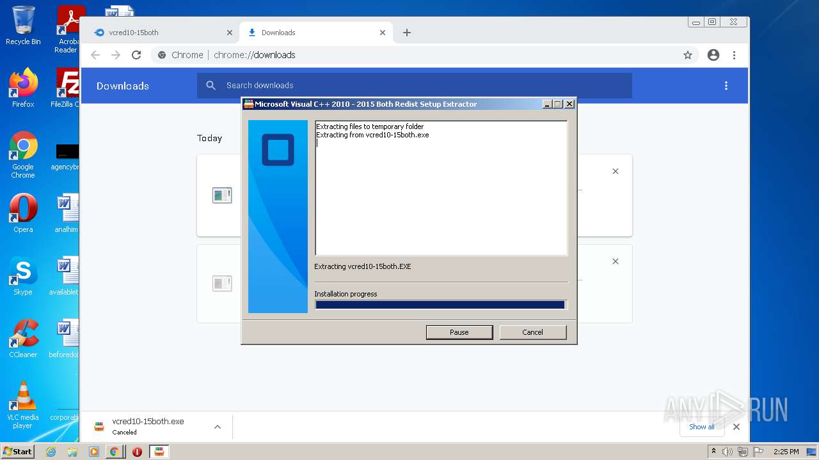Screen dimensions: 819x460
Task: Launch VLC media player shortcut
Action: 23,405
